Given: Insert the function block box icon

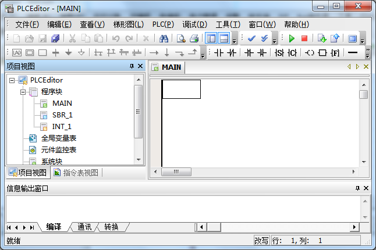Looking at the screenshot, I should click(x=322, y=53).
